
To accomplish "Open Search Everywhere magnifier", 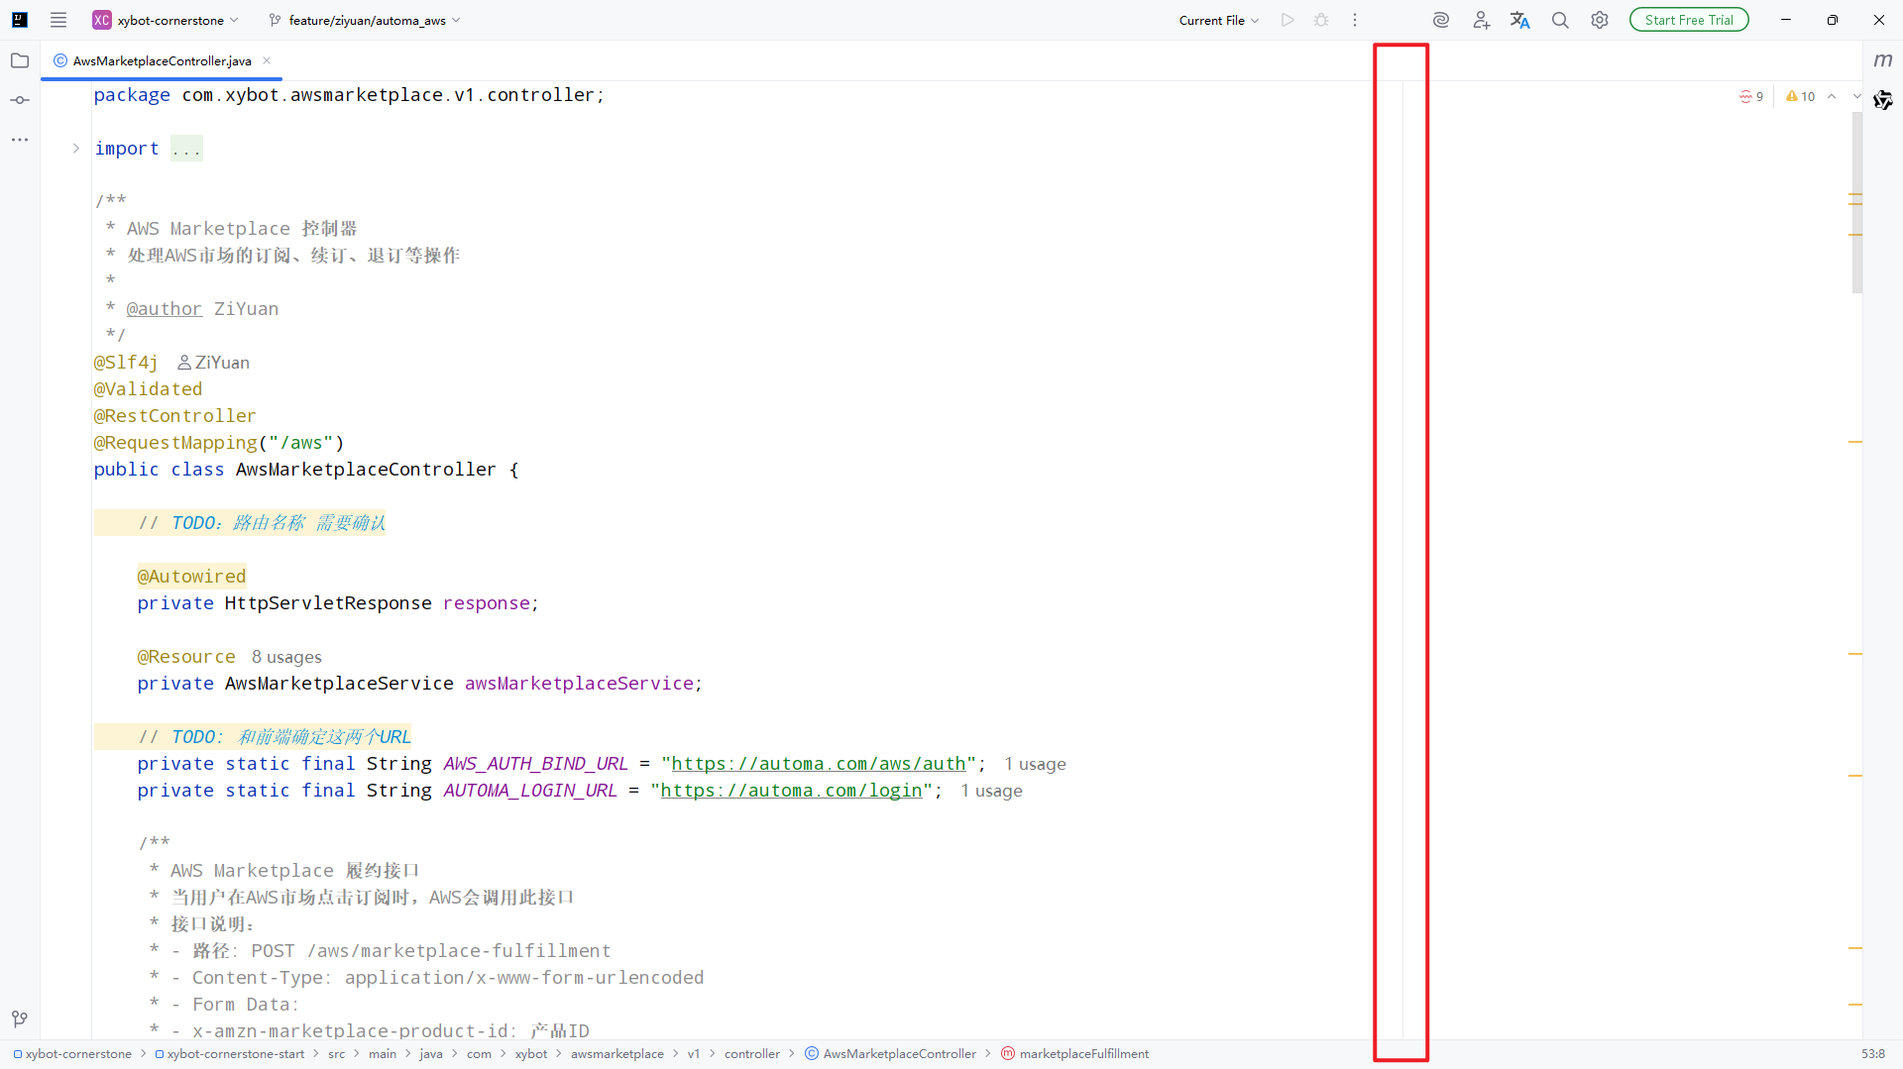I will (x=1560, y=20).
